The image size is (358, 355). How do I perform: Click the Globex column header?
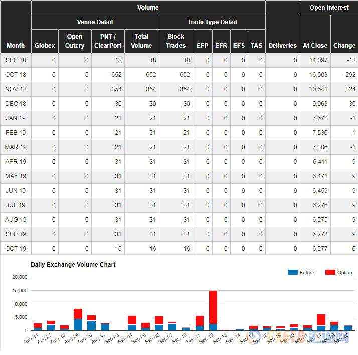[x=45, y=46]
